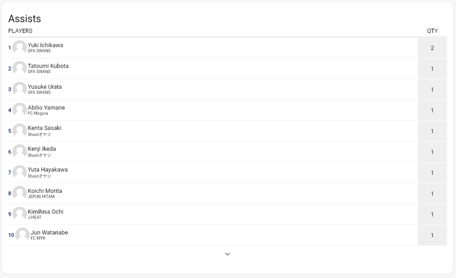This screenshot has height=278, width=456.
Task: Click the QTY column header
Action: [x=432, y=31]
